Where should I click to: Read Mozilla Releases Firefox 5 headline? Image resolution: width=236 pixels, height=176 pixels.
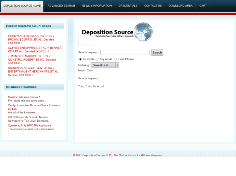click(24, 97)
